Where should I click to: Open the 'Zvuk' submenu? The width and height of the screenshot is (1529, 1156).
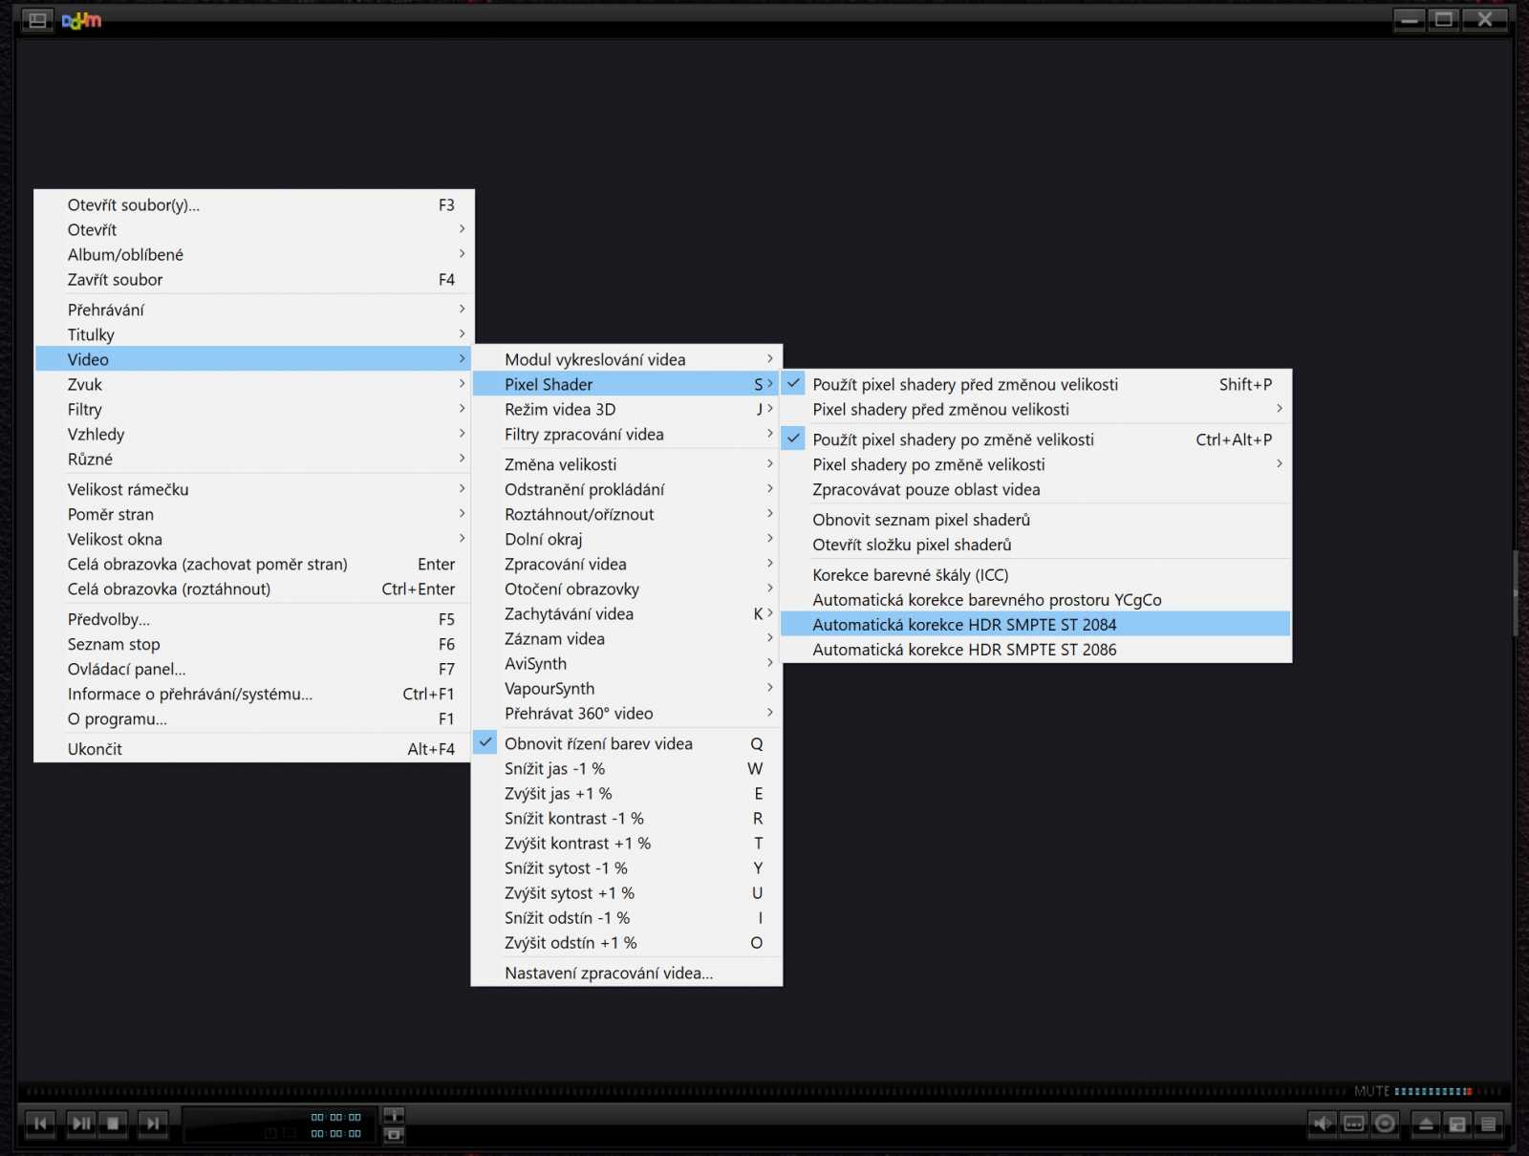point(253,384)
